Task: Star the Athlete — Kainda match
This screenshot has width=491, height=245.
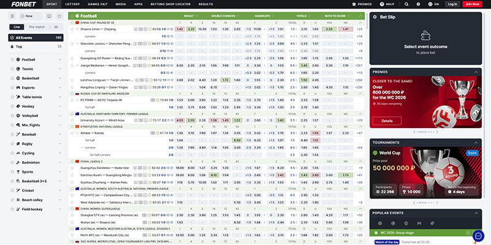Action: point(72,133)
